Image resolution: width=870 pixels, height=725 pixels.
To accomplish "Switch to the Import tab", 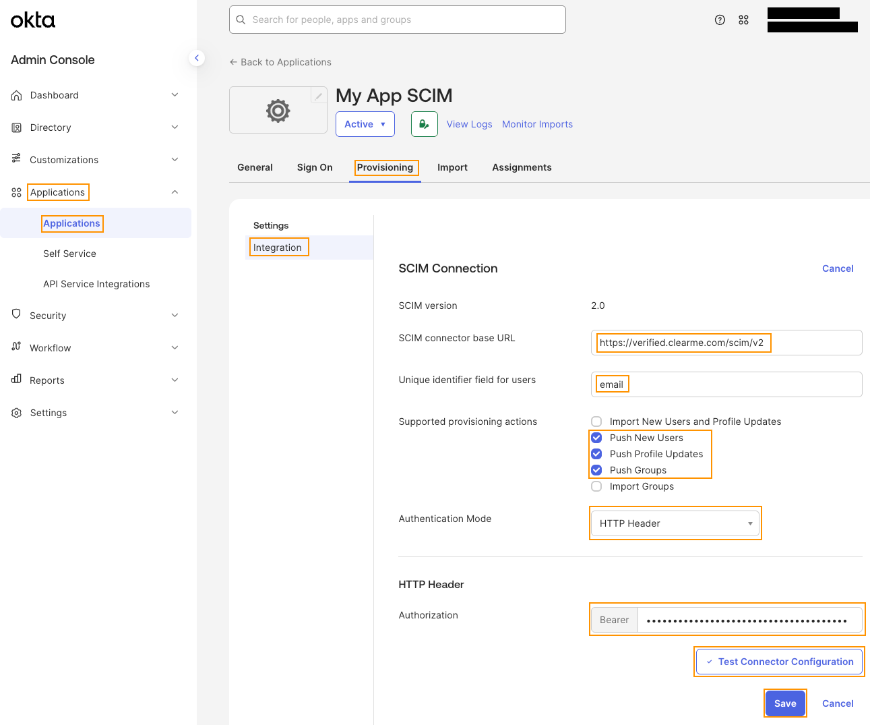I will coord(452,167).
